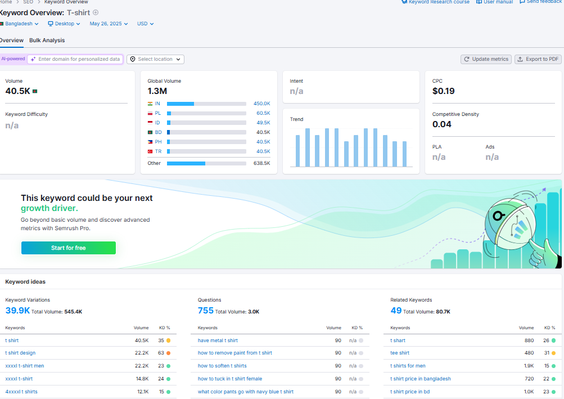Click the Turkey flag icon
The height and width of the screenshot is (399, 564).
pos(150,151)
